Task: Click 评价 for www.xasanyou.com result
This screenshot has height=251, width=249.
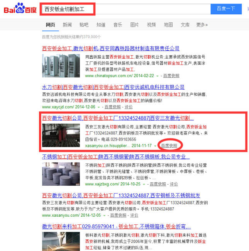Action: click(134, 215)
